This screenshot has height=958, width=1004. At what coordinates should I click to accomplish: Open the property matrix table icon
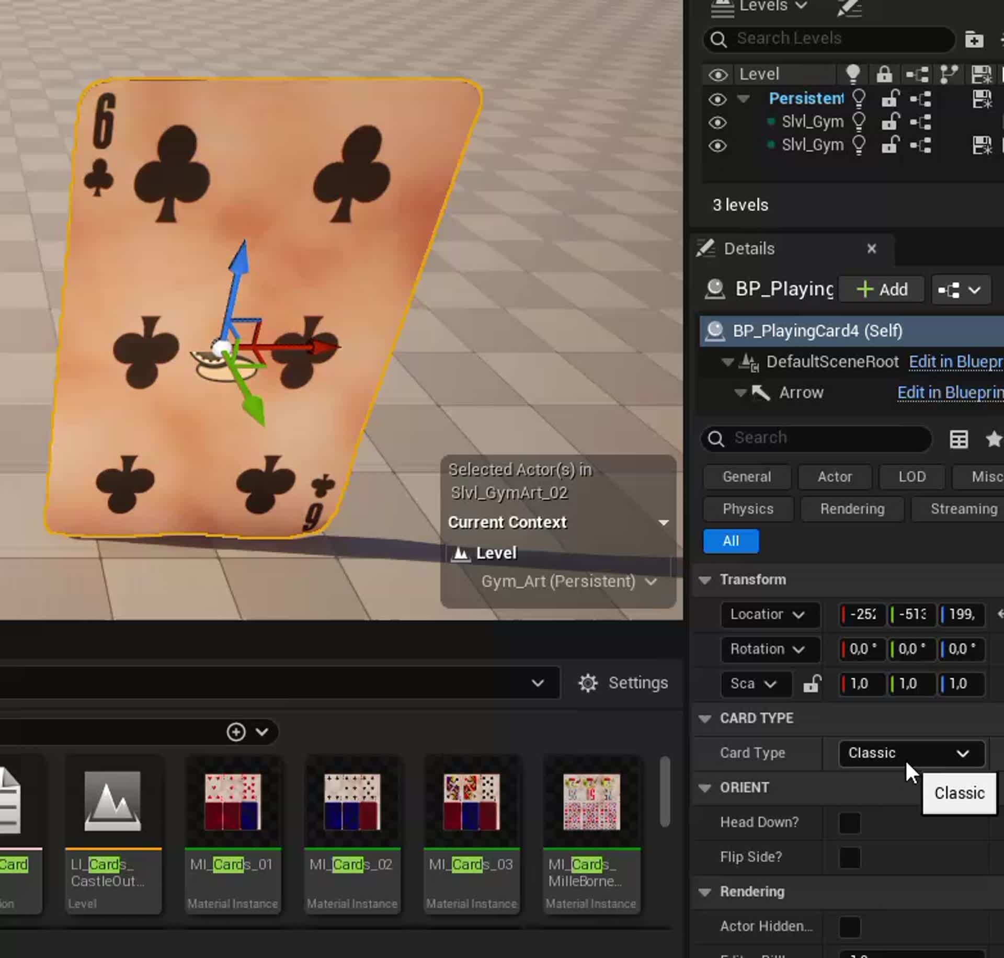point(959,439)
